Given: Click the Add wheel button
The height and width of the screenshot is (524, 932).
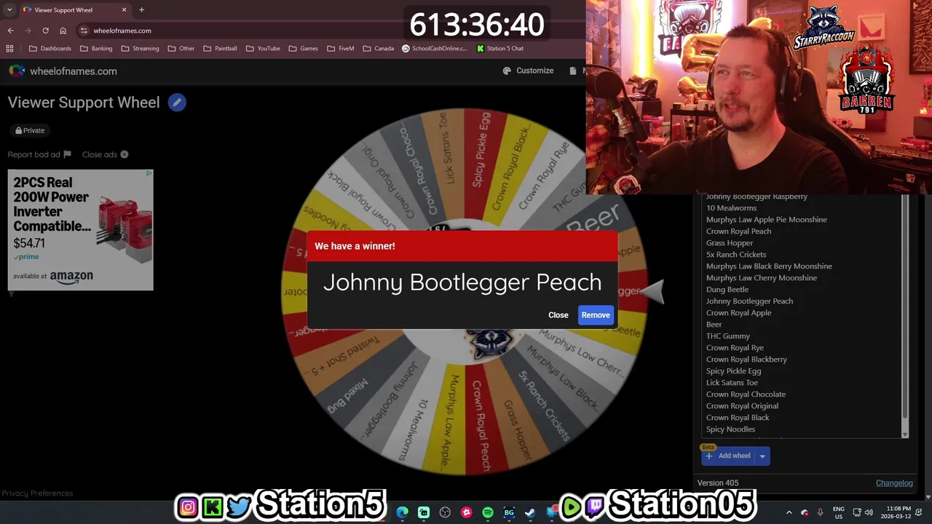Looking at the screenshot, I should 729,456.
